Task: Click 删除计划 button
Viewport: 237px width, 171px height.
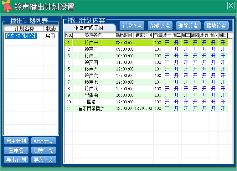Action: point(44,150)
